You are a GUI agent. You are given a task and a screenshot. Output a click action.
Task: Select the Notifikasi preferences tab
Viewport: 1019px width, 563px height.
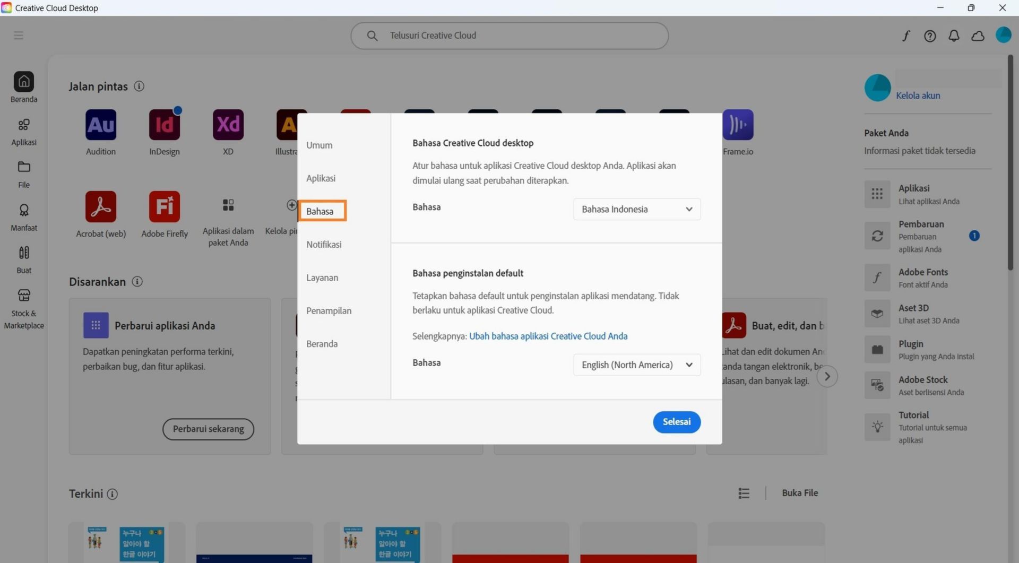[324, 245]
